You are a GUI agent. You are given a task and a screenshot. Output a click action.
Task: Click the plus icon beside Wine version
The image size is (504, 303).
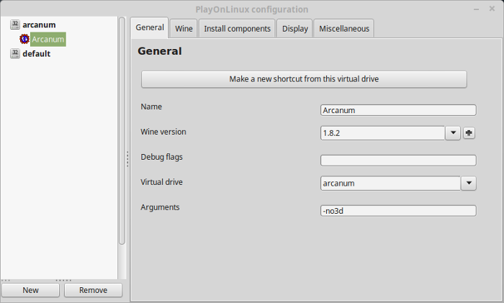pyautogui.click(x=469, y=133)
